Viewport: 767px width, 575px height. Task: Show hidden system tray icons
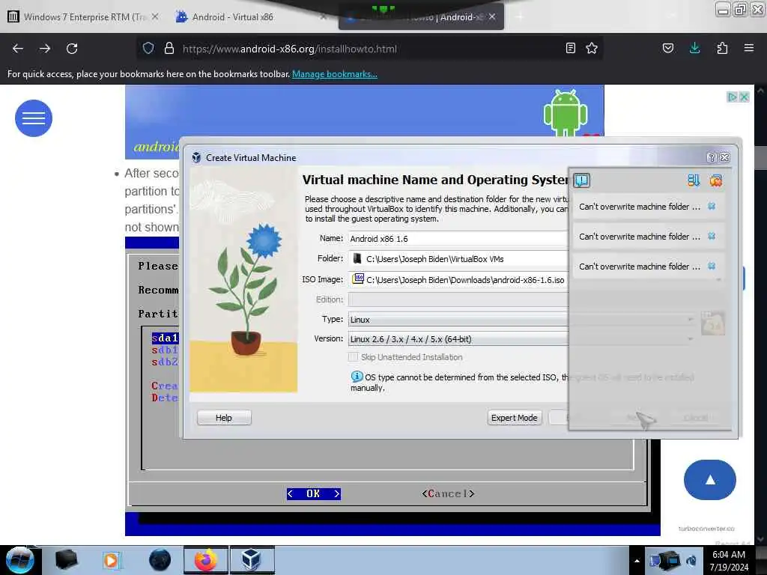[637, 561]
